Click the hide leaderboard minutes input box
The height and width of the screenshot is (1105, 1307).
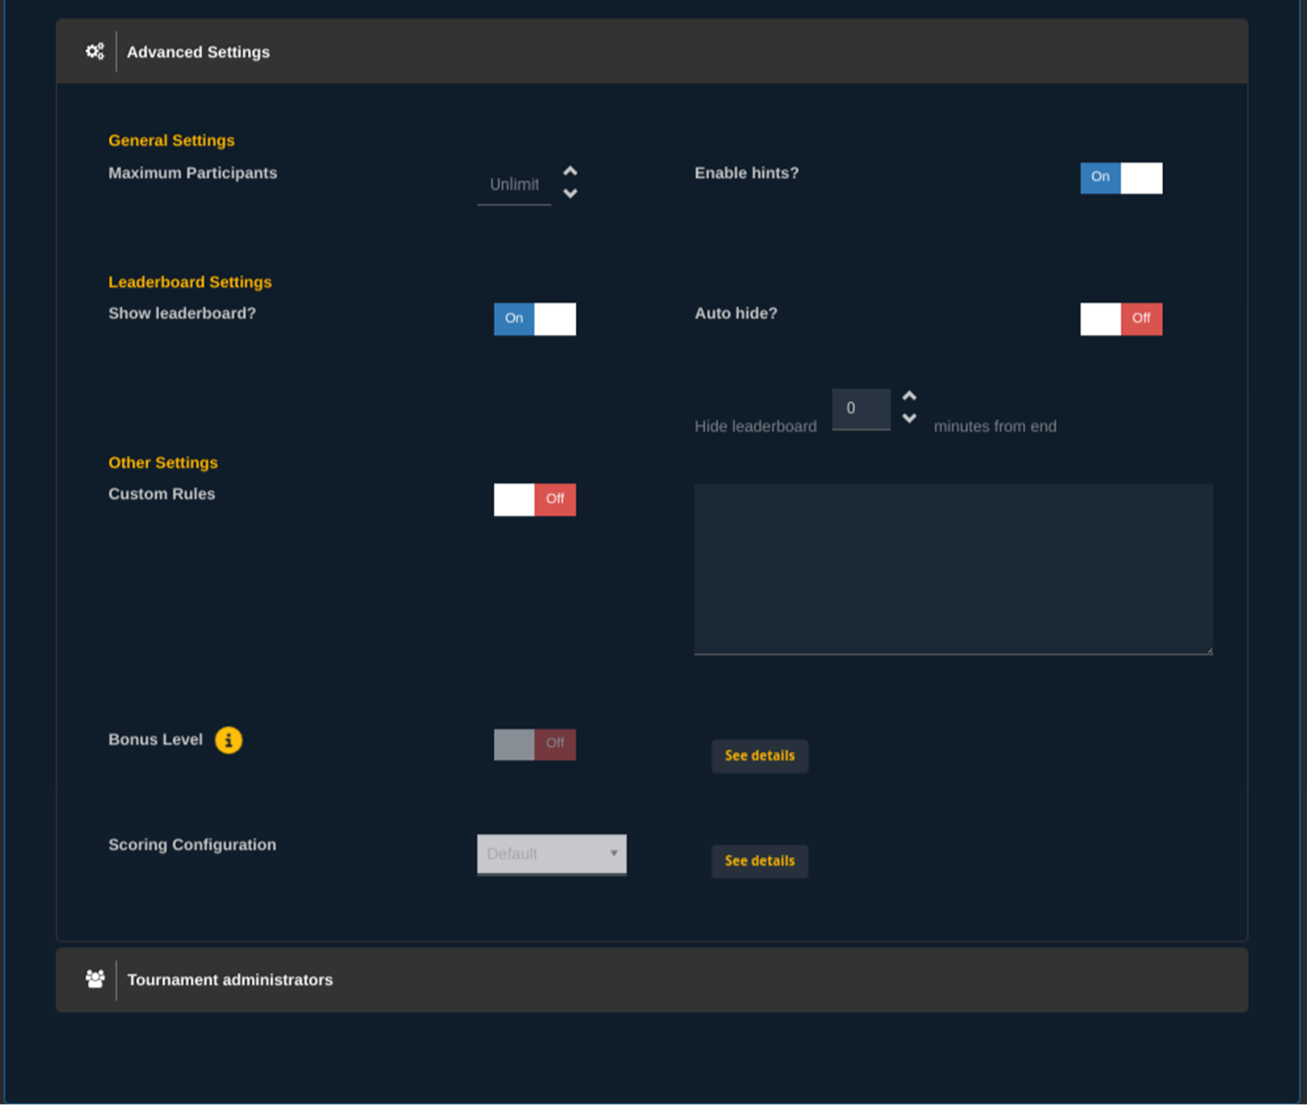[x=861, y=408]
